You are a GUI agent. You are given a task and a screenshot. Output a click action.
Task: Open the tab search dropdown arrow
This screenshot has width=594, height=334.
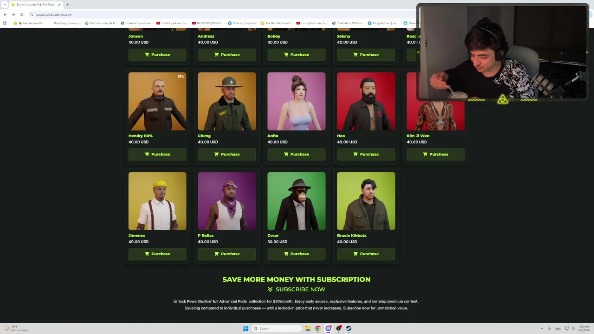[5, 5]
